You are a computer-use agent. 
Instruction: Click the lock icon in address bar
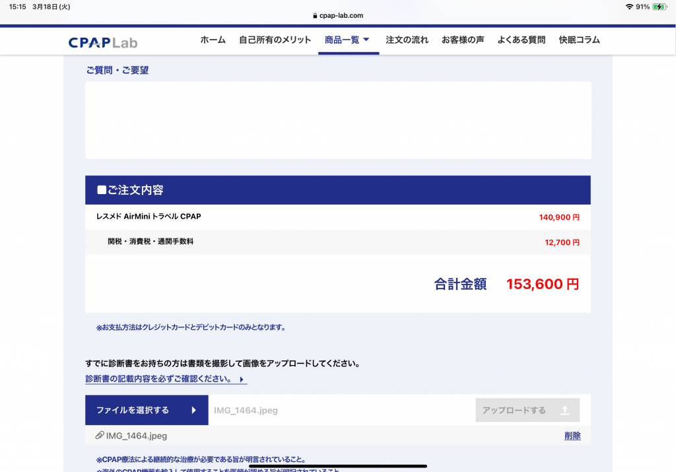(315, 16)
